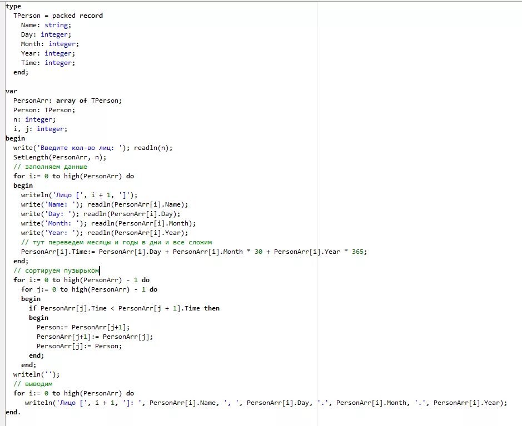Click the comment '// сортируем пузырьком'
Screen dimensions: 522x426
pyautogui.click(x=56, y=270)
